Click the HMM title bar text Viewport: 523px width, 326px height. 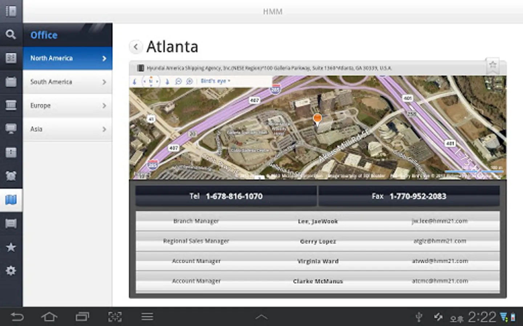(273, 12)
